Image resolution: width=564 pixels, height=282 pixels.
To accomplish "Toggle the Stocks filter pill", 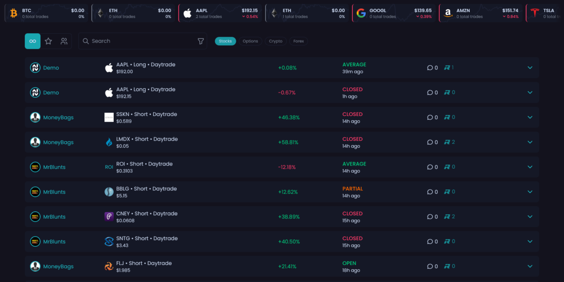I will pyautogui.click(x=225, y=41).
